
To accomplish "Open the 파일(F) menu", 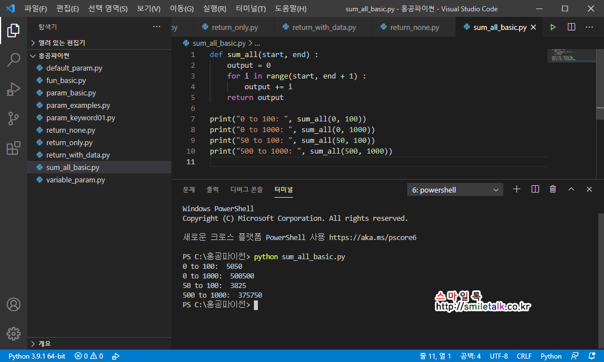I will point(36,8).
